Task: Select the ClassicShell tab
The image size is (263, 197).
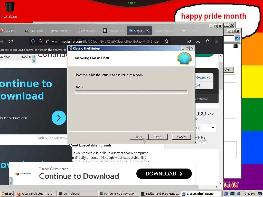Action: [x=139, y=31]
